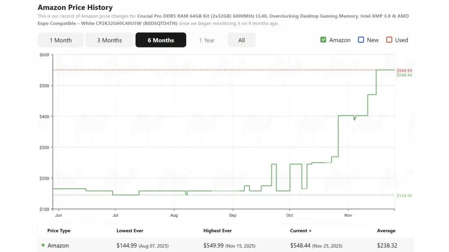Enable the Used price series checkbox

pos(389,40)
